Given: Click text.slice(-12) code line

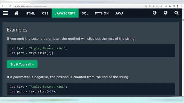Looking at the screenshot, I should 33,92.
